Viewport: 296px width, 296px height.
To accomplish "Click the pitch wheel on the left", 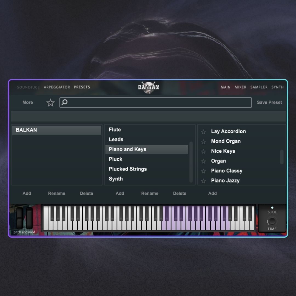I will [x=20, y=218].
